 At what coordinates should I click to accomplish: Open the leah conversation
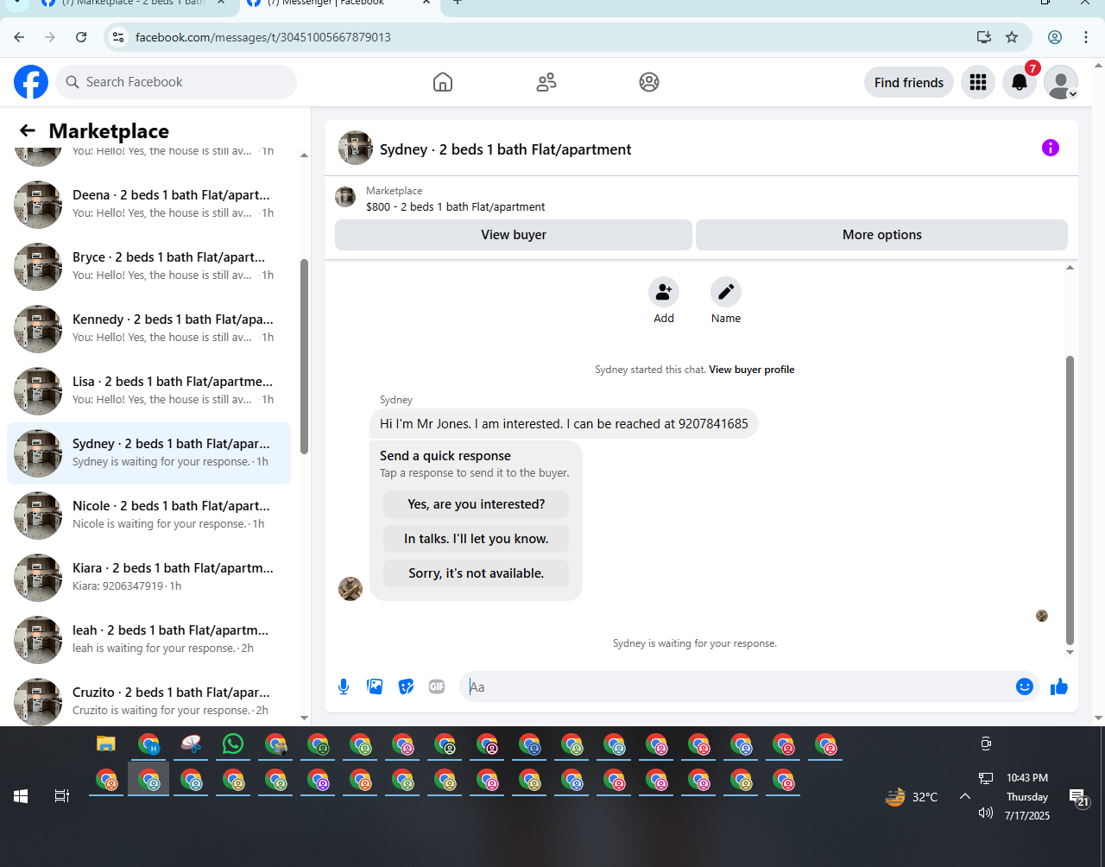pyautogui.click(x=148, y=640)
